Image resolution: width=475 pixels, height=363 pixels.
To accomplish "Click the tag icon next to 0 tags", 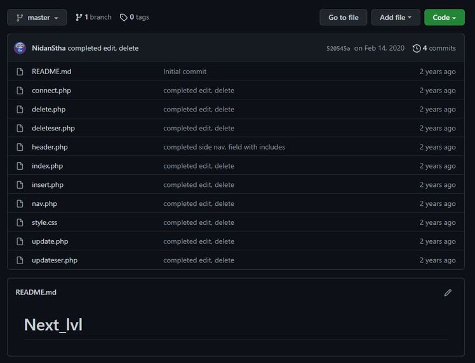I will 123,18.
